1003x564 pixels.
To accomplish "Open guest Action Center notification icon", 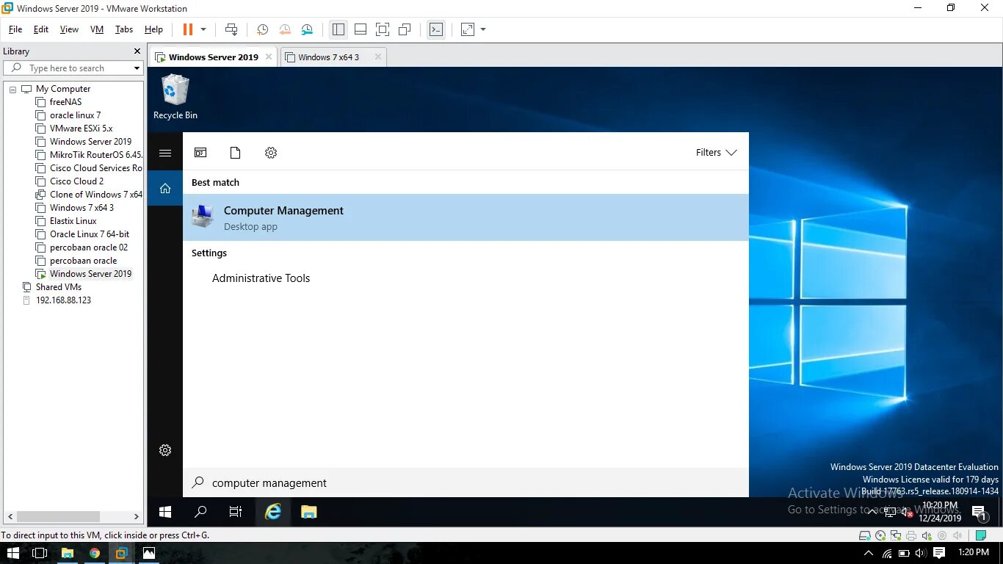I will pyautogui.click(x=979, y=513).
